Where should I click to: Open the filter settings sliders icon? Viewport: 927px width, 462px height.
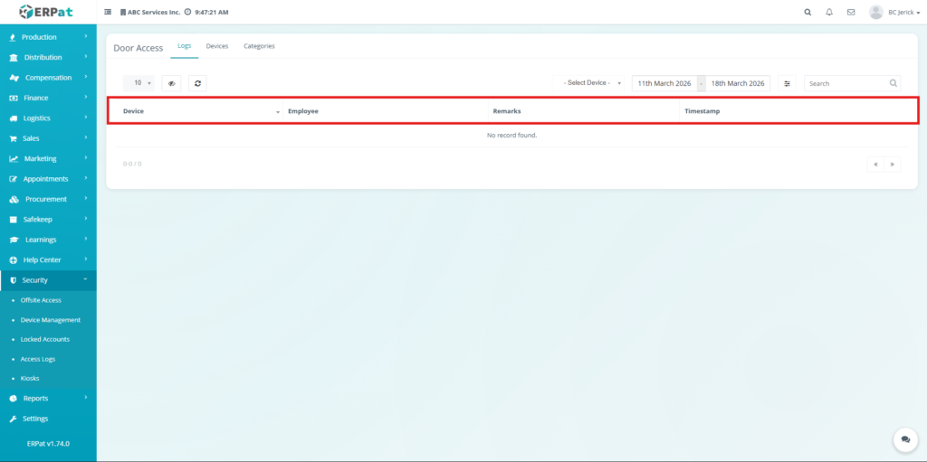[x=787, y=83]
